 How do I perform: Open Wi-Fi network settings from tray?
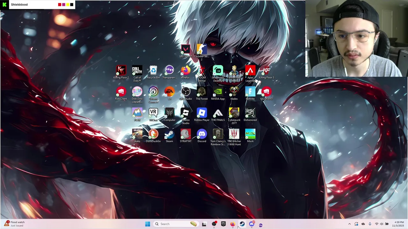[376, 224]
